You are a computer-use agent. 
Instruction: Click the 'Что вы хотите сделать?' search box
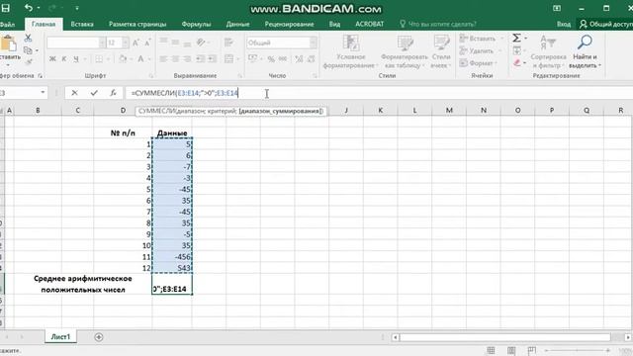click(x=438, y=24)
